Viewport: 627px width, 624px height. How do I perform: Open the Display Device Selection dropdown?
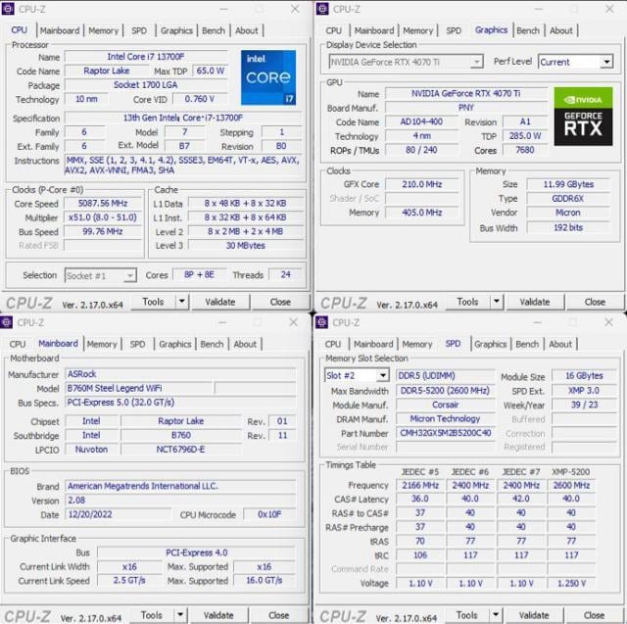[476, 62]
